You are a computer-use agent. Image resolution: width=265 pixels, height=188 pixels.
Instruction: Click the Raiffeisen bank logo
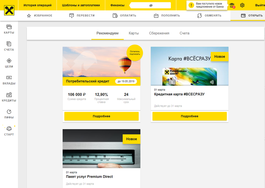pos(9,10)
